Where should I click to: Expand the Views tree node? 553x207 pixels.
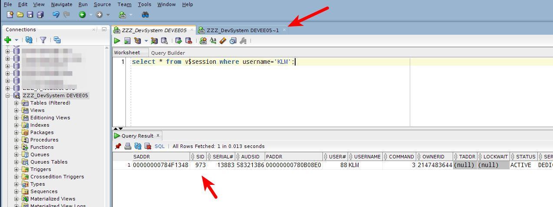click(x=16, y=110)
